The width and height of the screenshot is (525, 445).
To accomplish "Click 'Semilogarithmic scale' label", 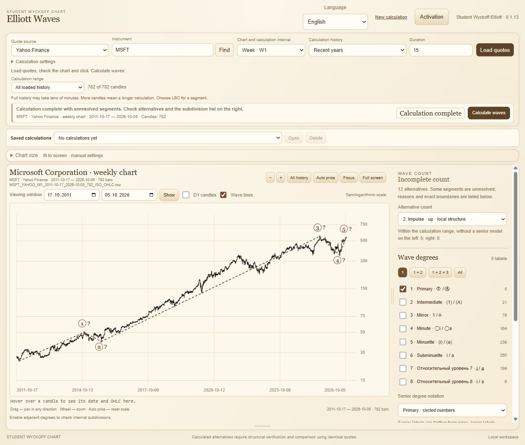I will coord(366,195).
